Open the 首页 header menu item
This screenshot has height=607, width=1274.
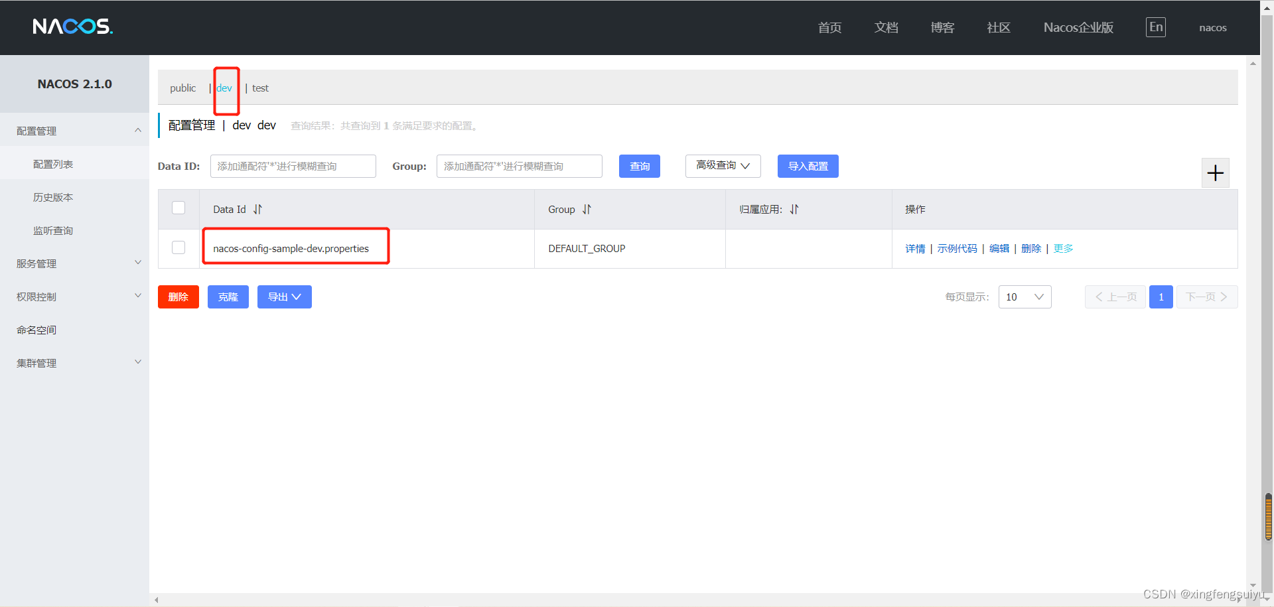[x=829, y=27]
